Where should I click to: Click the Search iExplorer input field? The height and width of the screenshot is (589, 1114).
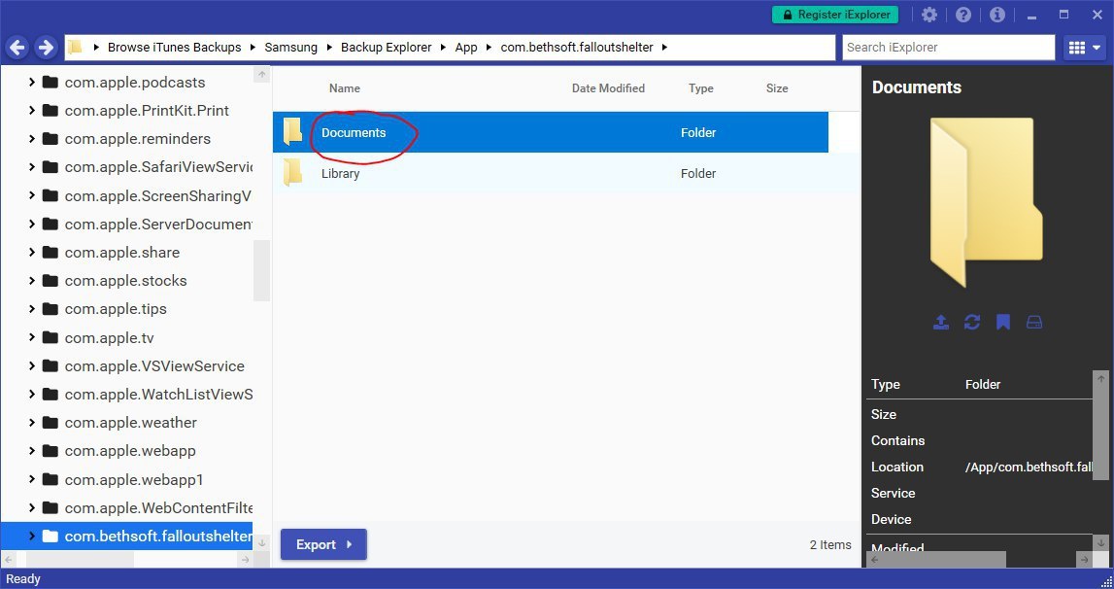[947, 48]
